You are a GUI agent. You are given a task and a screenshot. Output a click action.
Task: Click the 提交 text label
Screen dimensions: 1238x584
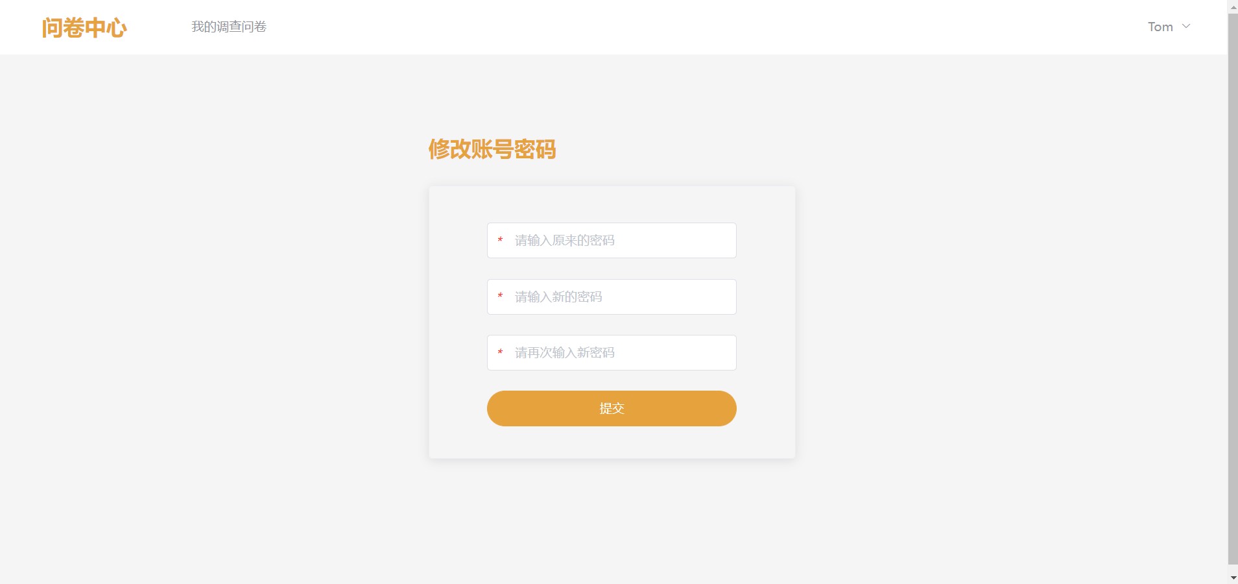pyautogui.click(x=612, y=408)
